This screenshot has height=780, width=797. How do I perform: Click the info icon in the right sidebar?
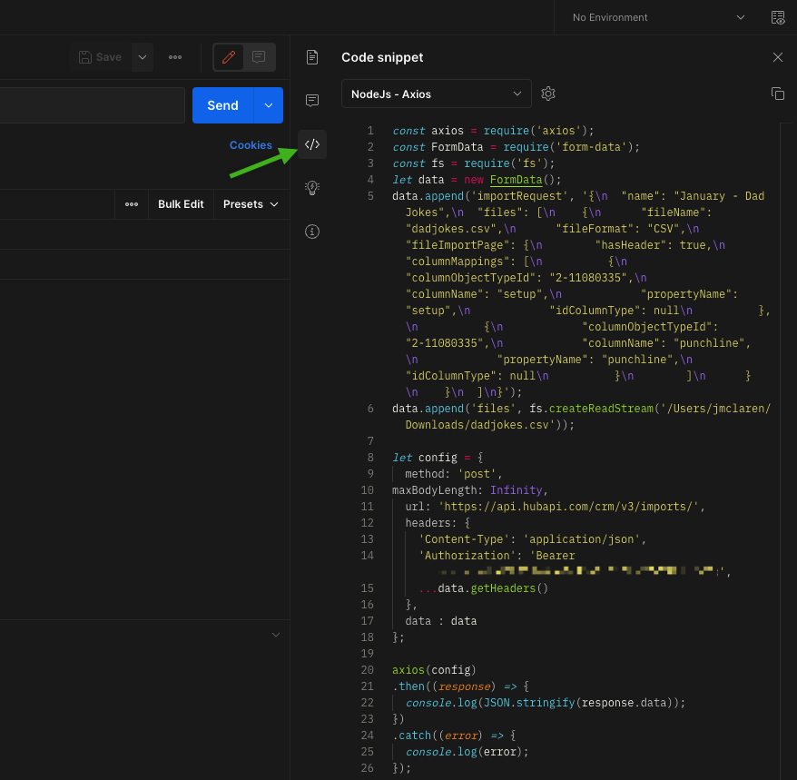tap(311, 232)
